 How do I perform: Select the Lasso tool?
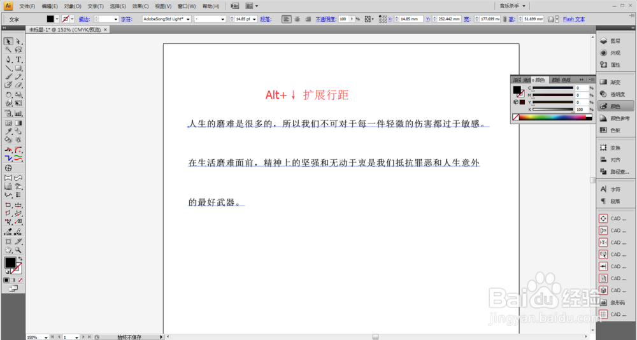pyautogui.click(x=18, y=50)
